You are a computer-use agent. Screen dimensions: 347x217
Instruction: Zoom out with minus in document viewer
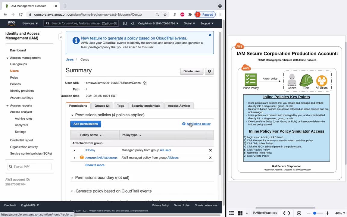pos(308,213)
